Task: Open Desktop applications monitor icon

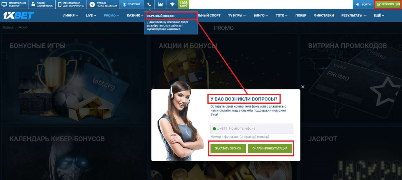Action: pos(4,4)
